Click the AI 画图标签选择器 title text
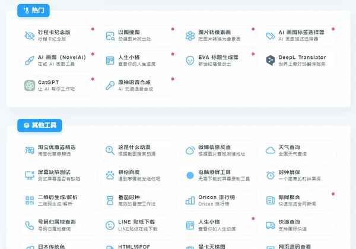The width and height of the screenshot is (356, 249). tap(301, 32)
